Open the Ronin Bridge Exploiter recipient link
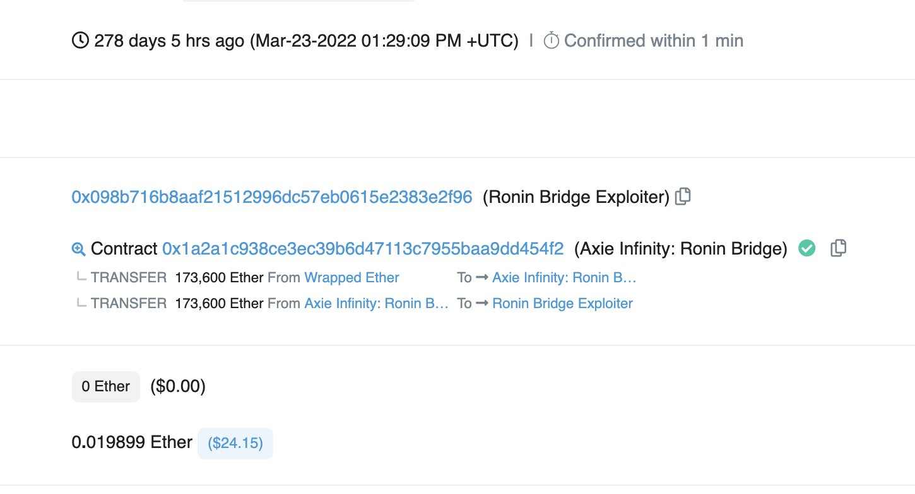This screenshot has height=494, width=915. pos(562,304)
